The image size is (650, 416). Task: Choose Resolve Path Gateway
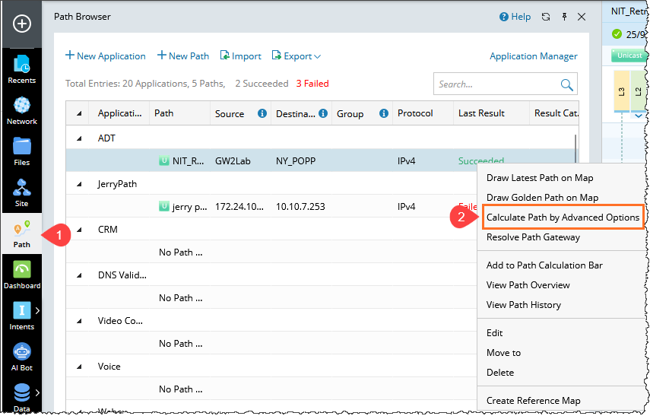coord(533,237)
